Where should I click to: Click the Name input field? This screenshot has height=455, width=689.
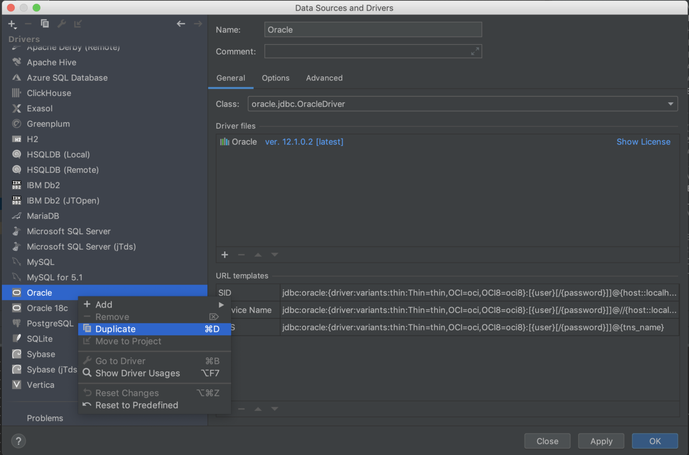373,30
